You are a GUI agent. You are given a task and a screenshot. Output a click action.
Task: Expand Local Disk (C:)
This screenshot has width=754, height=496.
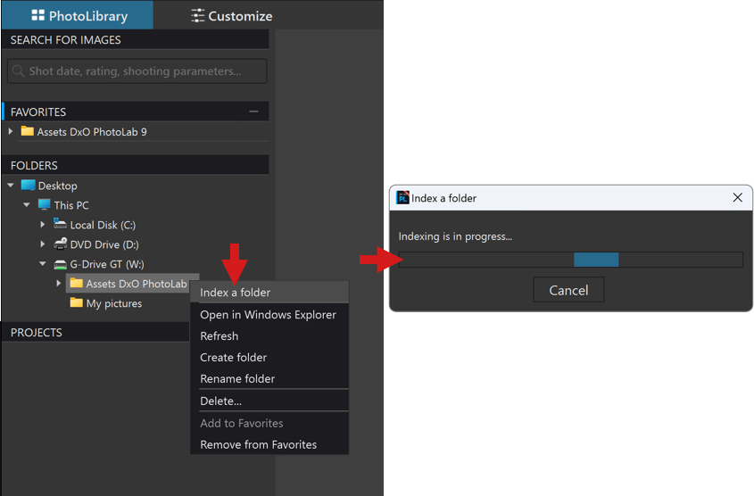pos(43,225)
